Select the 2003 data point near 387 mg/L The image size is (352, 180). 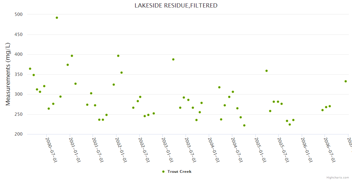tap(173, 59)
